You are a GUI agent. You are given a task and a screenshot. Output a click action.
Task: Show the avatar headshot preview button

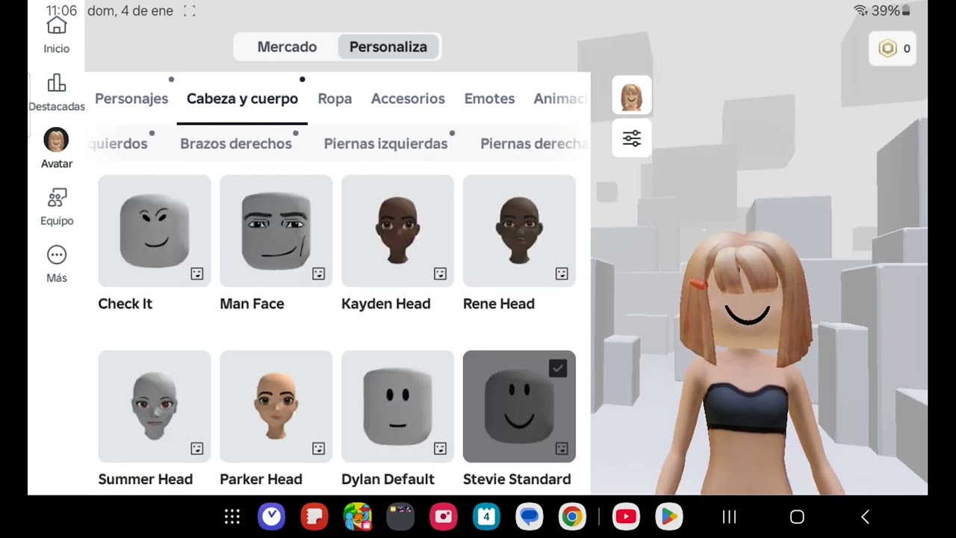(632, 95)
